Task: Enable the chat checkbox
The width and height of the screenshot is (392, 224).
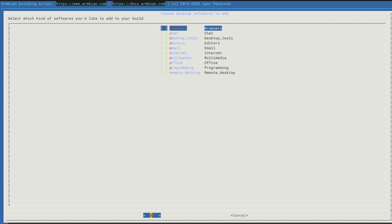Action: (x=164, y=33)
